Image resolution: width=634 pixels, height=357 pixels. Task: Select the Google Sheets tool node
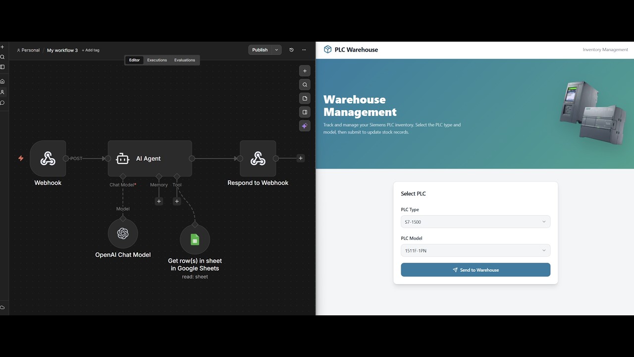click(x=195, y=240)
